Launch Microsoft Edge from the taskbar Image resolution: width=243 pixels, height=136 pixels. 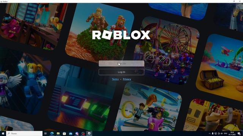52,133
